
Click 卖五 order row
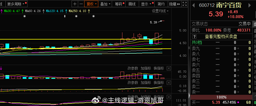(222, 70)
